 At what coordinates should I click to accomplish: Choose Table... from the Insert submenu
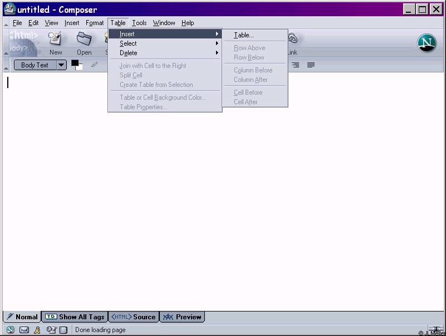click(x=255, y=35)
